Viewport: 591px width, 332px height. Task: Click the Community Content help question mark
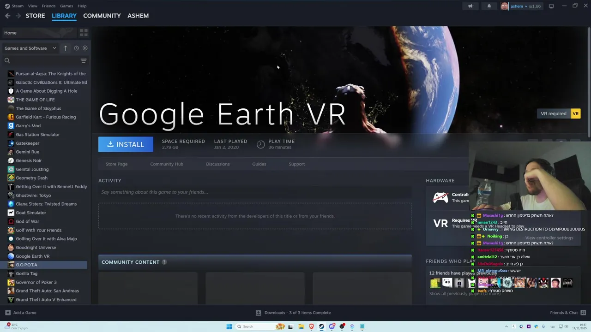[x=164, y=262]
